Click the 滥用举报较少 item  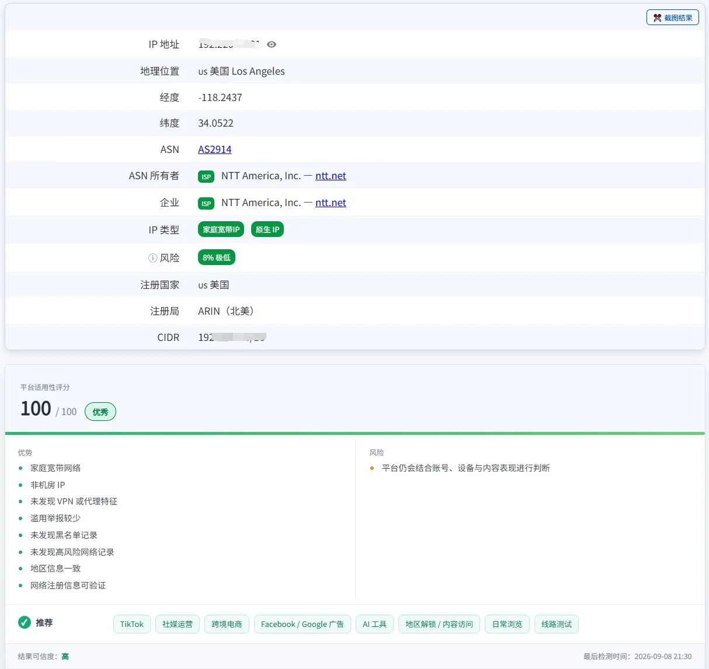pos(55,518)
